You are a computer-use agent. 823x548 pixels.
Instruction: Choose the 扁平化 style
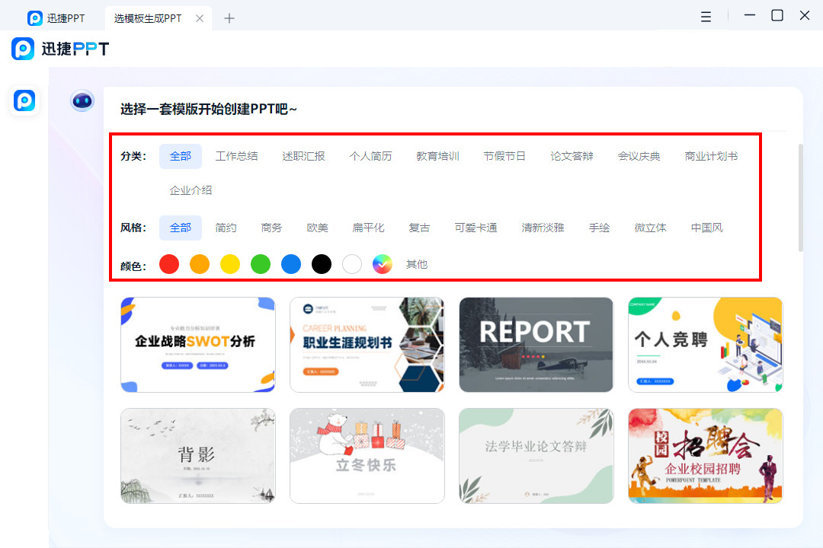[x=369, y=228]
